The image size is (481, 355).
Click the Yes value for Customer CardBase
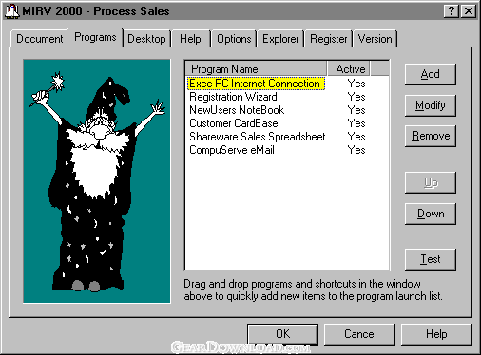point(356,123)
